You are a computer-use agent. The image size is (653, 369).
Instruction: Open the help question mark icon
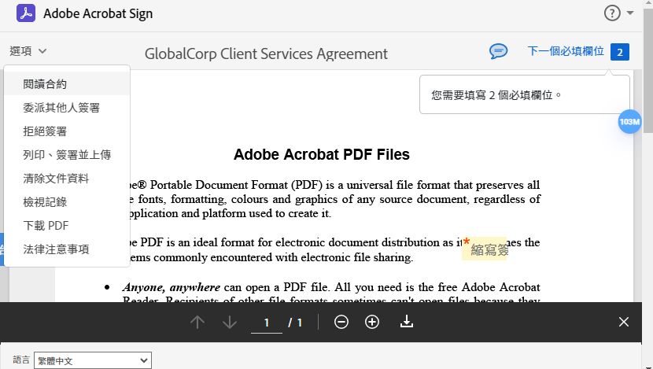click(x=612, y=13)
